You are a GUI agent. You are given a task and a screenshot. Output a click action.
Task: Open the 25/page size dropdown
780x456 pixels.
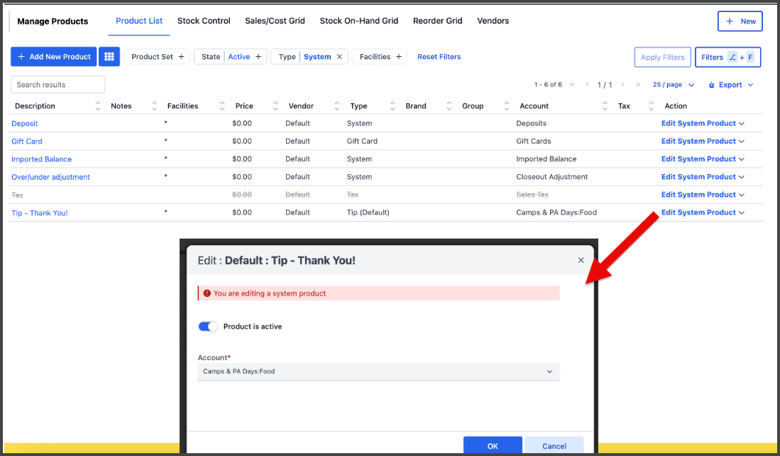pos(673,85)
